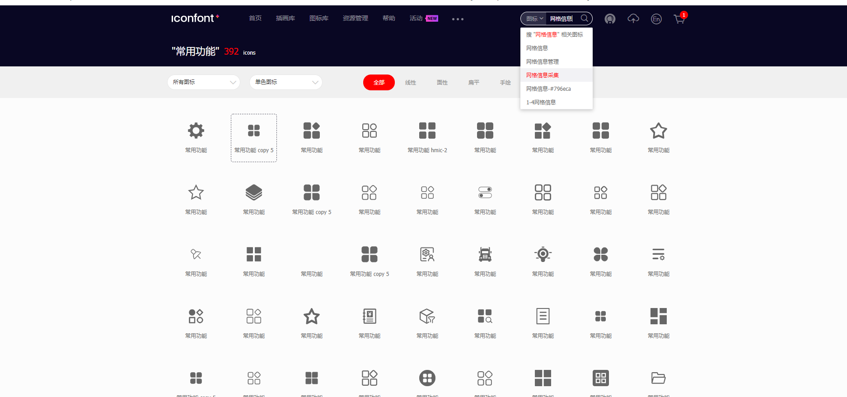Choose the 网格信息-#796eca suggestion
Screen dimensions: 847x397
click(557, 89)
